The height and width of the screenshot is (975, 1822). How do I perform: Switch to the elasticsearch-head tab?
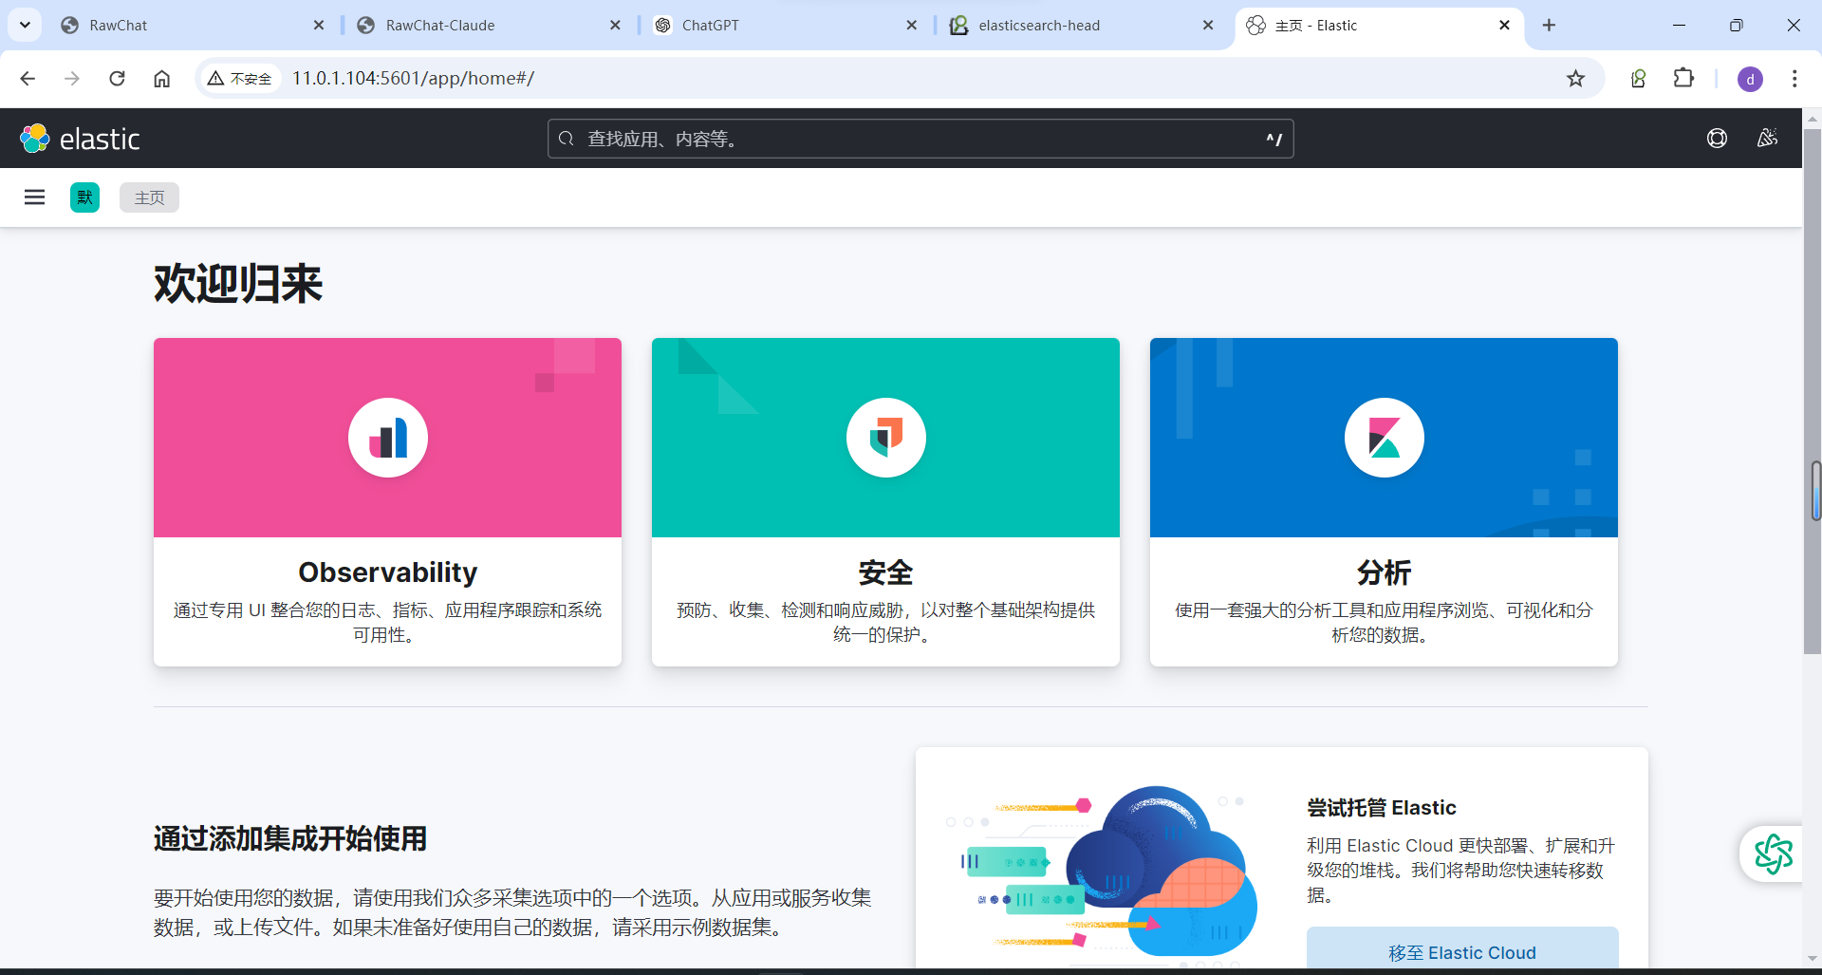pyautogui.click(x=1078, y=26)
